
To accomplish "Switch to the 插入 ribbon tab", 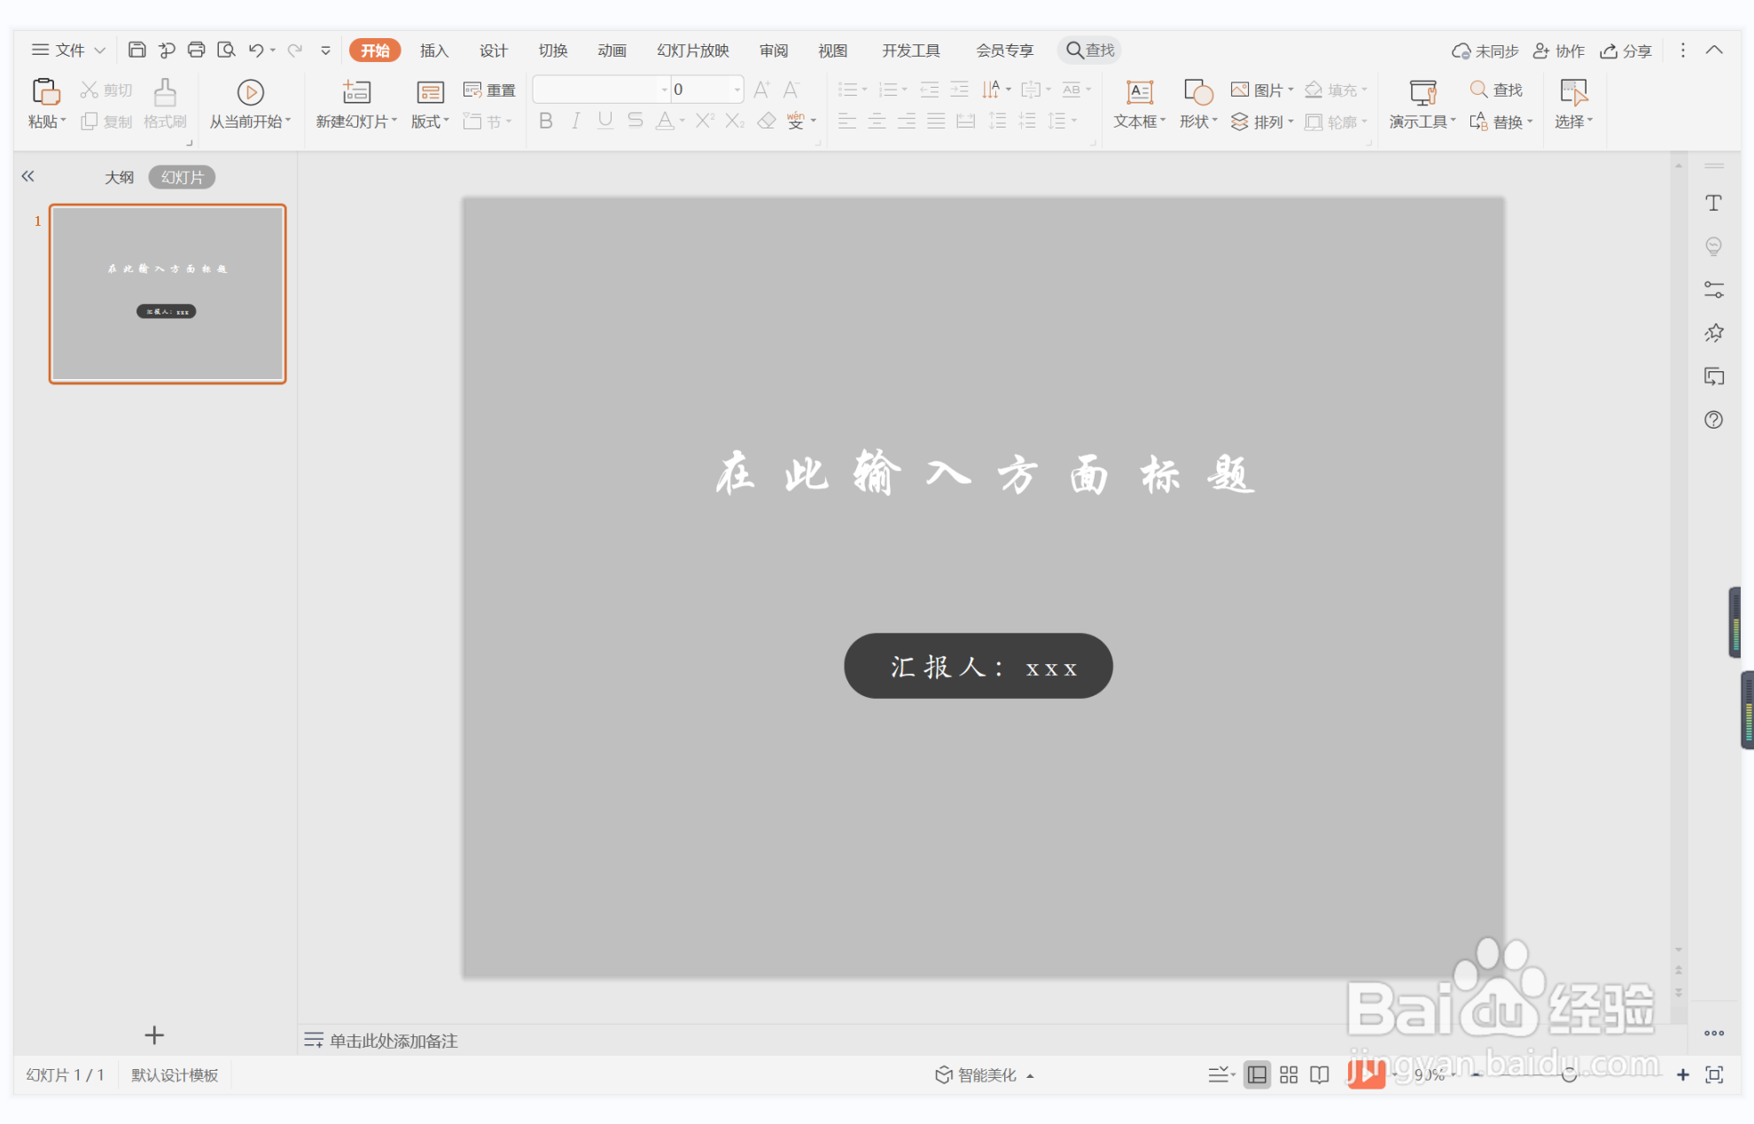I will coord(433,50).
